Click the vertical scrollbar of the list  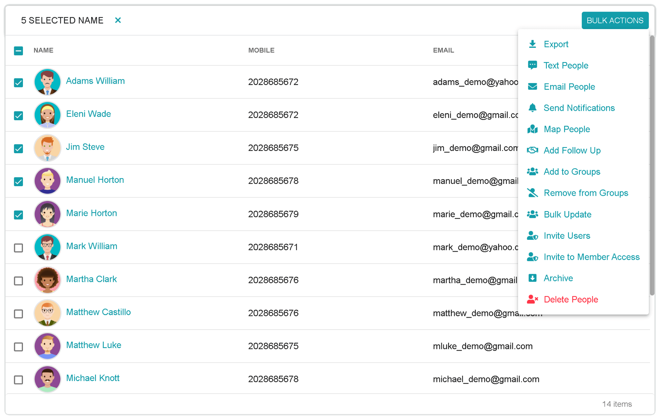[652, 165]
